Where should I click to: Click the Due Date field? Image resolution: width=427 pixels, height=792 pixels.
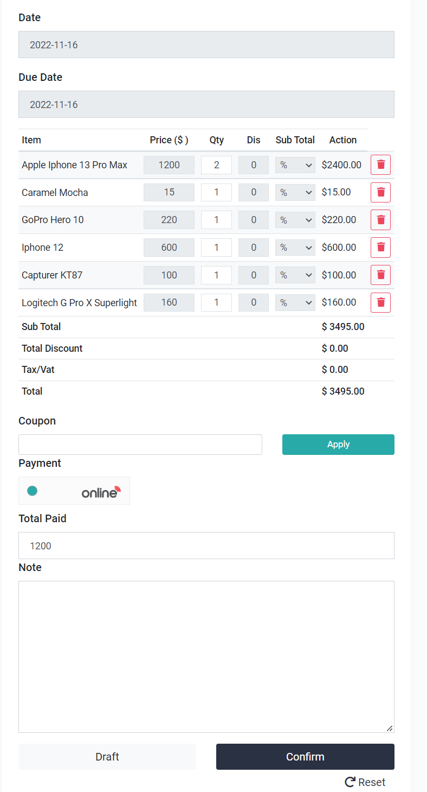pyautogui.click(x=206, y=104)
